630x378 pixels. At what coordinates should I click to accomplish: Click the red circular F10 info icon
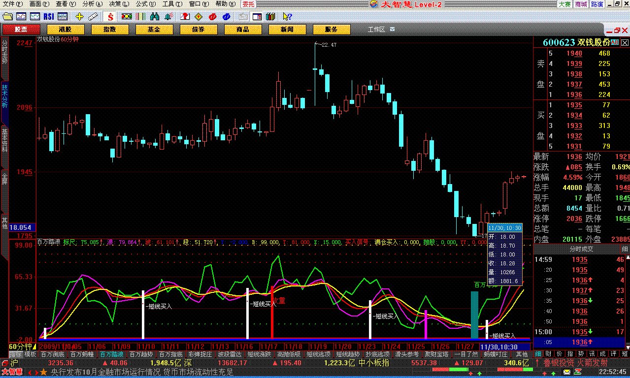click(212, 16)
